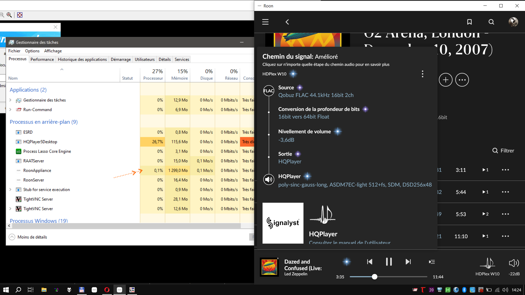525x295 pixels.
Task: Go to the previous track
Action: tap(370, 262)
